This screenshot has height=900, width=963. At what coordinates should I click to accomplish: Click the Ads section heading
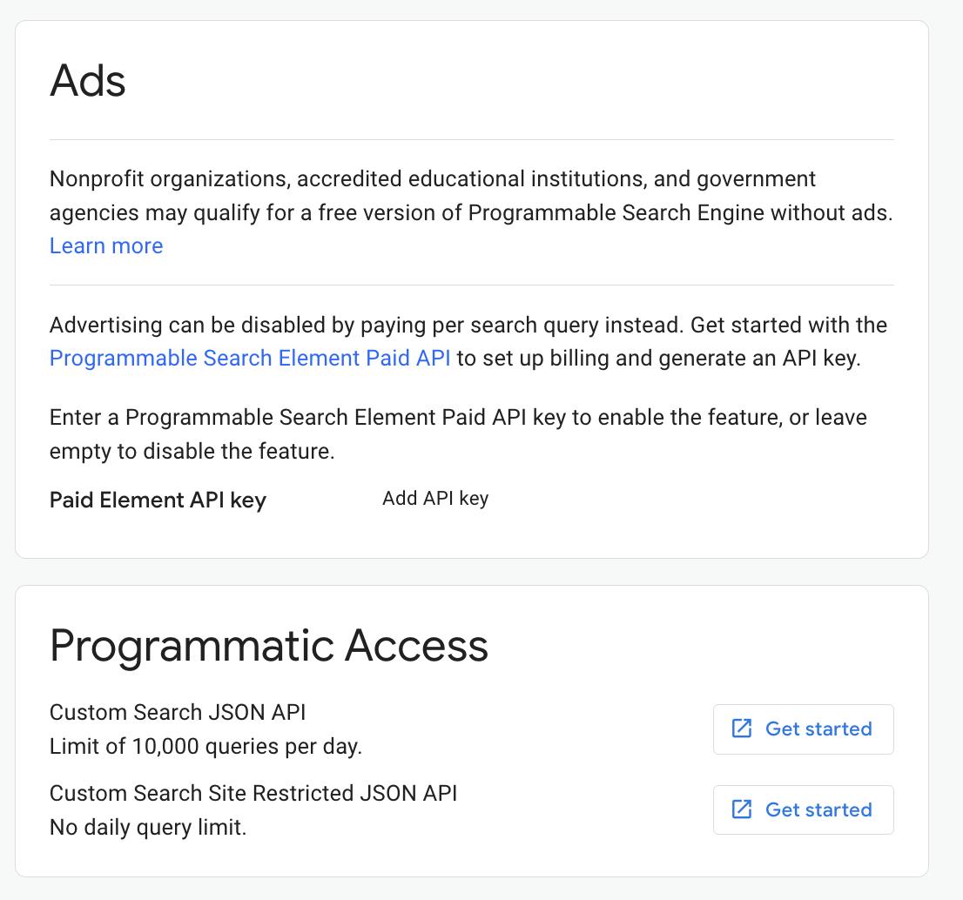click(88, 81)
